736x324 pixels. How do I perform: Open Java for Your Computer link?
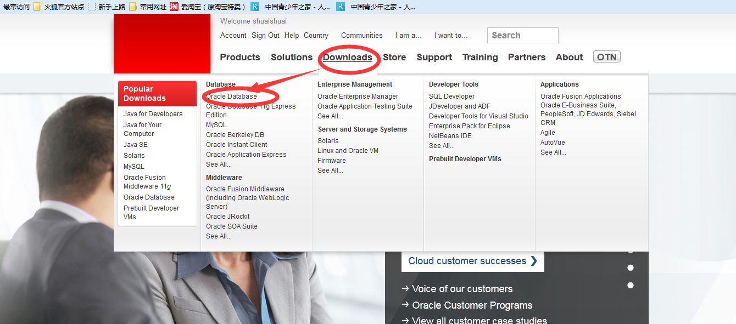(142, 129)
